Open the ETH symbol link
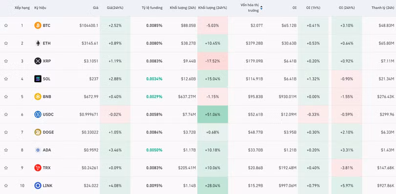 point(47,43)
